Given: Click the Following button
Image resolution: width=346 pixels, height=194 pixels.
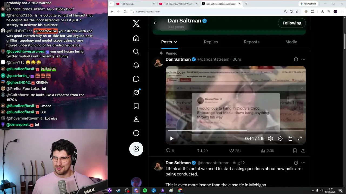Looking at the screenshot, I should pyautogui.click(x=292, y=23).
